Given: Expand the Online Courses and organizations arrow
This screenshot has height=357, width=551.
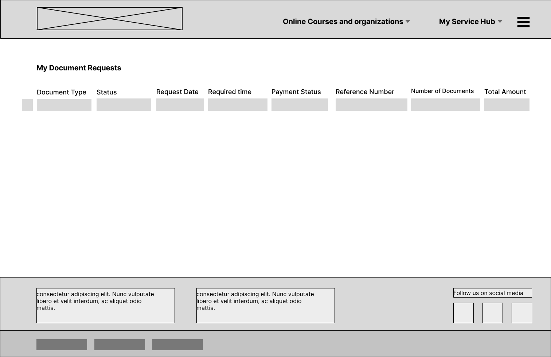Looking at the screenshot, I should point(408,22).
